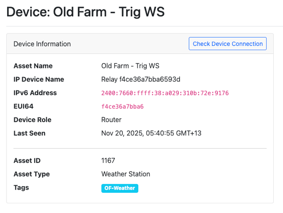Click the page heading Device: Old Farm

85,12
